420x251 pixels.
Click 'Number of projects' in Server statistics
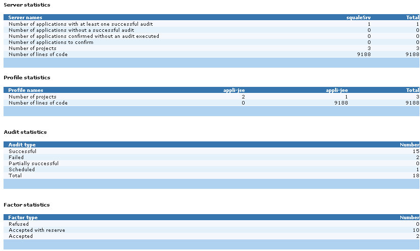pyautogui.click(x=32, y=48)
